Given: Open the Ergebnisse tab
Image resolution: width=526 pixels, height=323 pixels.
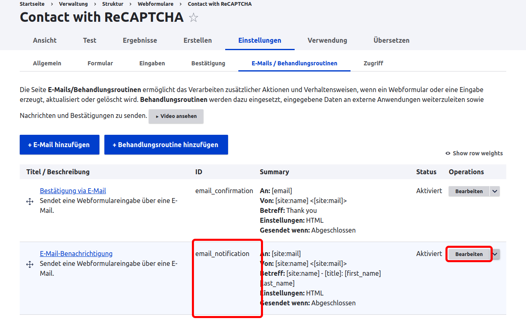Looking at the screenshot, I should click(140, 40).
